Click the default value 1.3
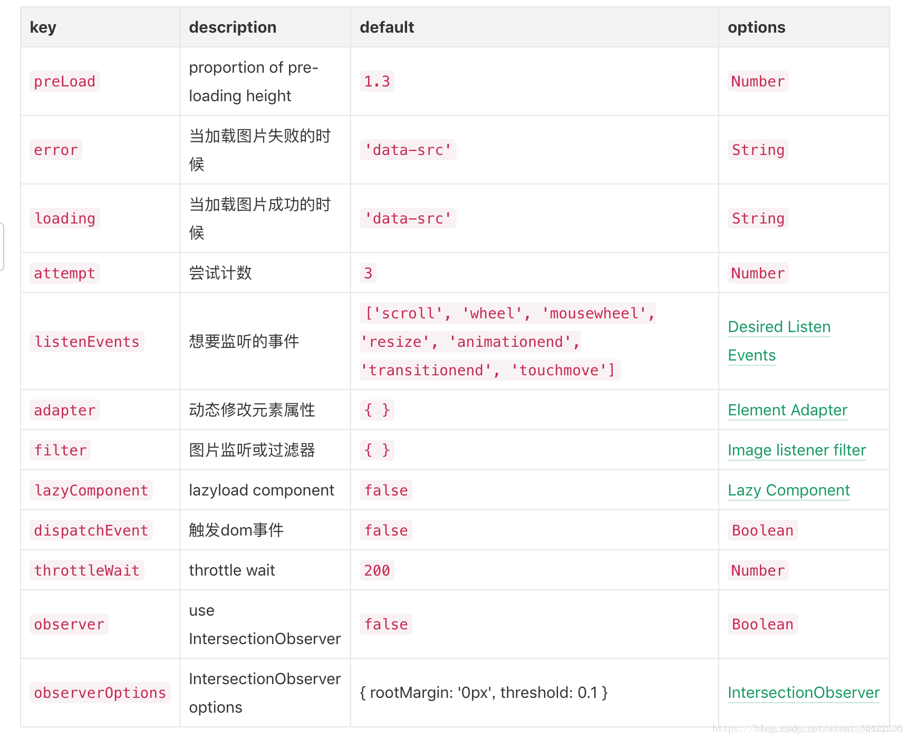The height and width of the screenshot is (739, 908). [x=376, y=82]
